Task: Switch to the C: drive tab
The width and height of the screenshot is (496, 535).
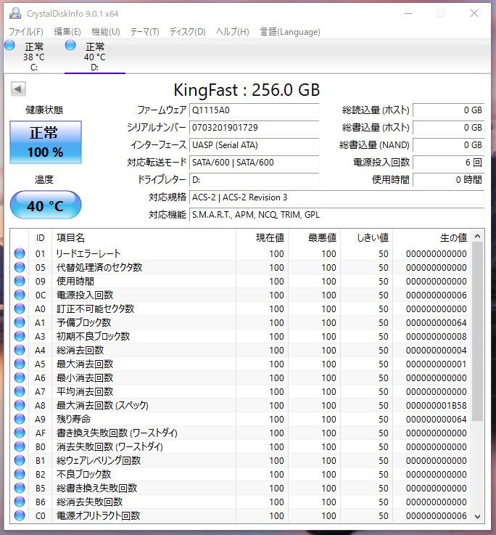Action: tap(34, 57)
